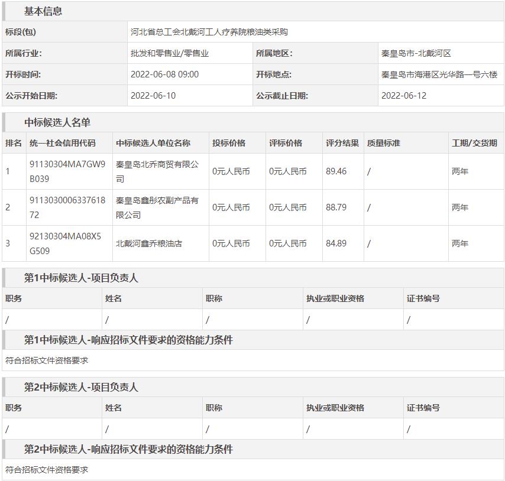The image size is (505, 481).
Task: Click the 第2中标候选人-项目负责人 section header
Action: tap(81, 387)
